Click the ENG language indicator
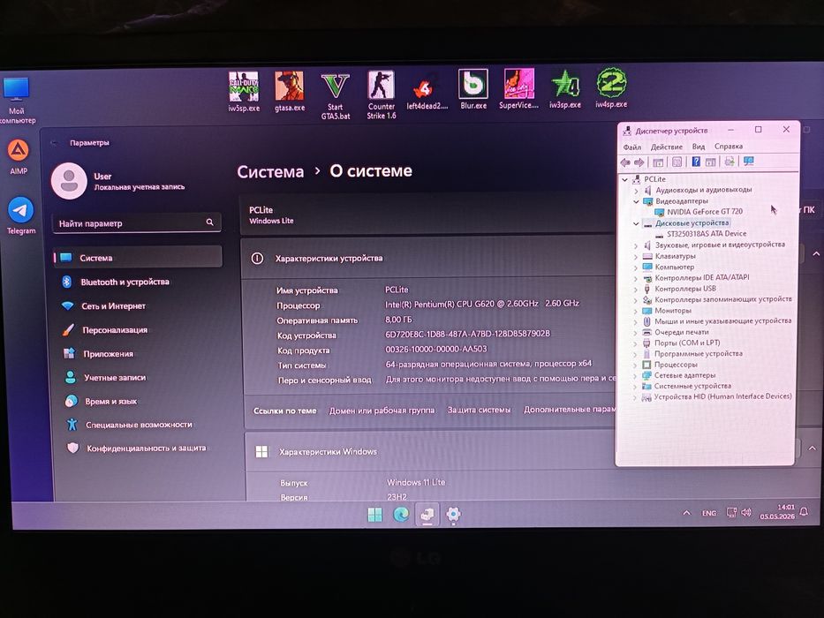 tap(709, 513)
